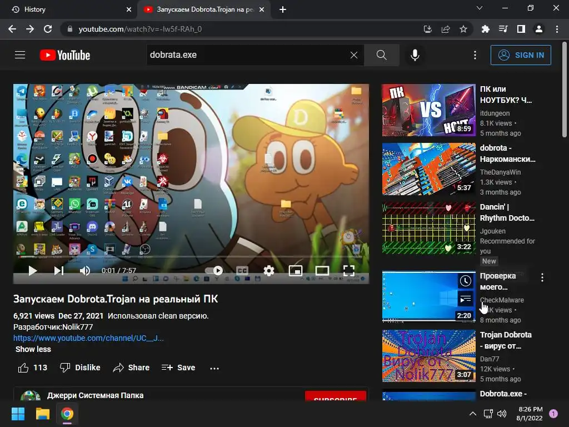The height and width of the screenshot is (427, 569).
Task: Open a new browser tab
Action: (283, 9)
